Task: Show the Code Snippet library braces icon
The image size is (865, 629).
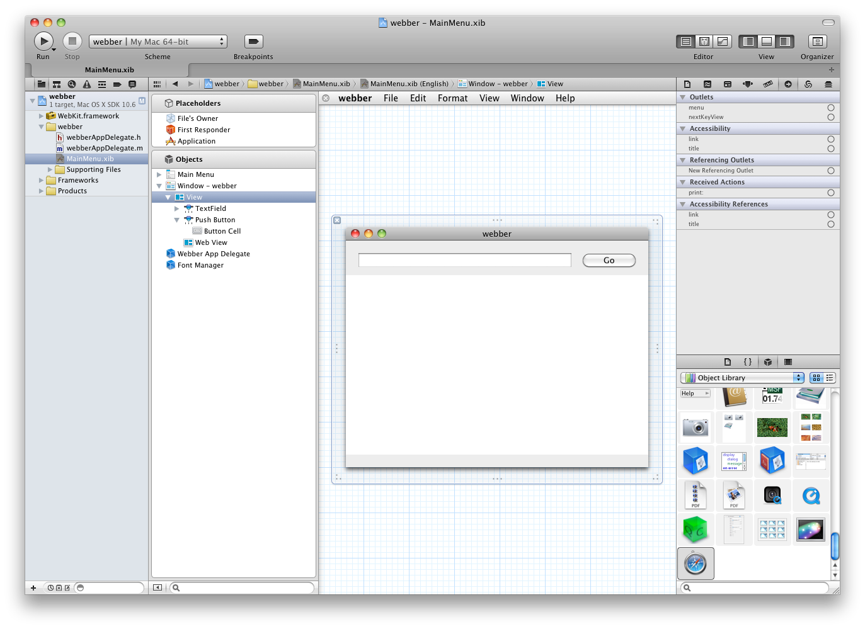Action: [748, 362]
